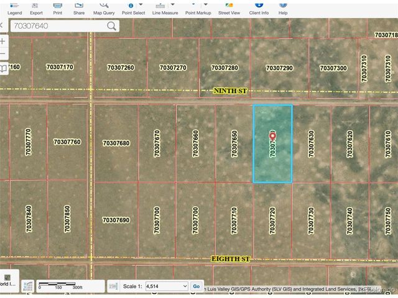Select parcel 70307680
The image size is (398, 298).
(116, 143)
